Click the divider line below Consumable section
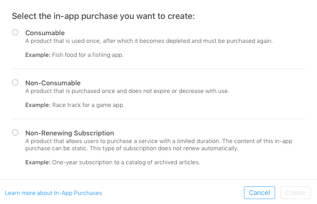This screenshot has height=204, width=317. [158, 69]
